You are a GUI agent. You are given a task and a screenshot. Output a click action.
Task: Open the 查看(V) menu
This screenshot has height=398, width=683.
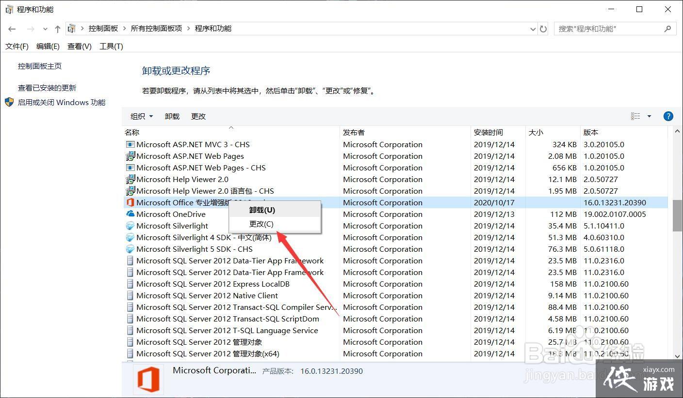point(80,46)
